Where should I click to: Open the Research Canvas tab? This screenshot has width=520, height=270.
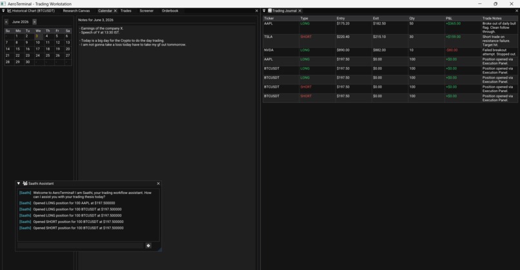(x=76, y=10)
